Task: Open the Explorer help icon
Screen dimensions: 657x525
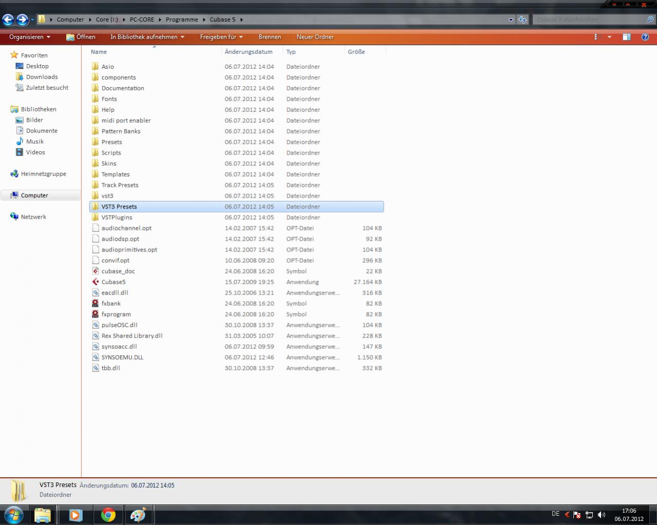Action: click(645, 37)
